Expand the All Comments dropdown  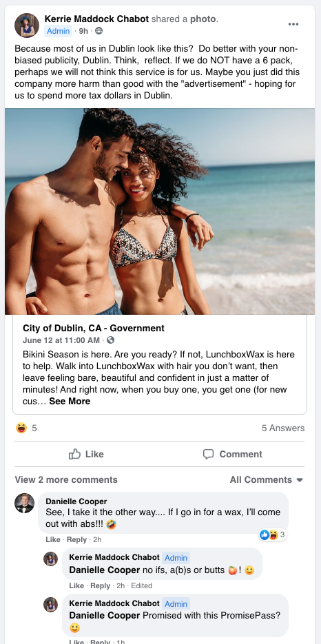click(267, 479)
